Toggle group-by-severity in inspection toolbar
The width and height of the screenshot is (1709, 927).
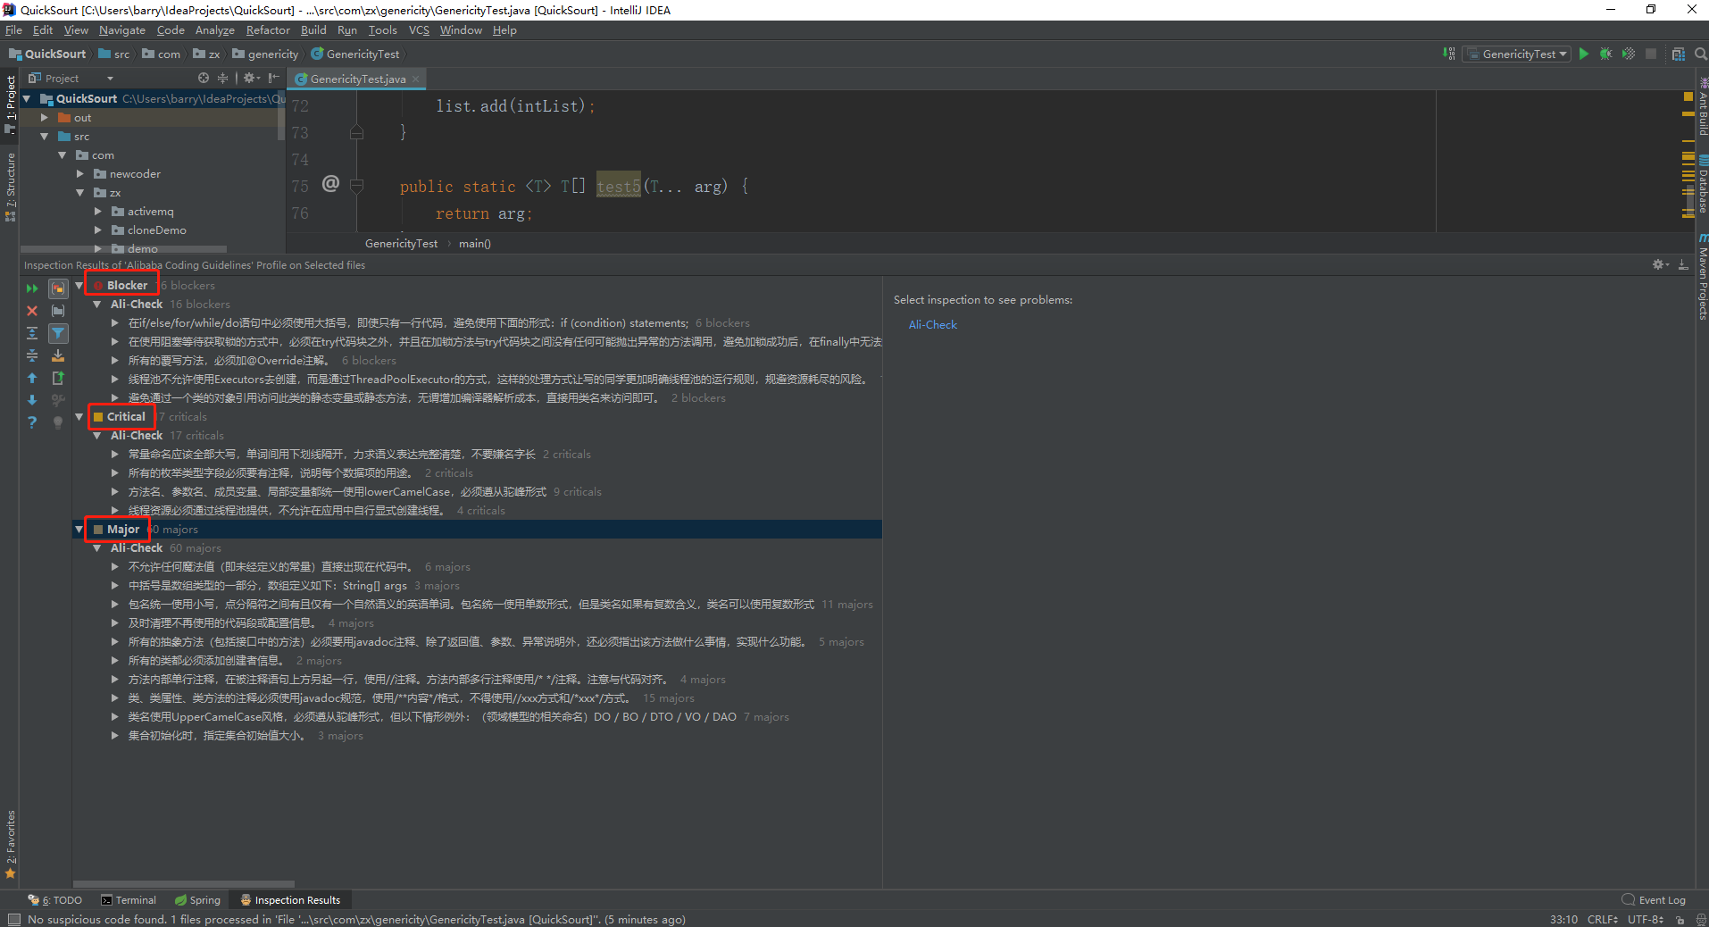(x=58, y=288)
